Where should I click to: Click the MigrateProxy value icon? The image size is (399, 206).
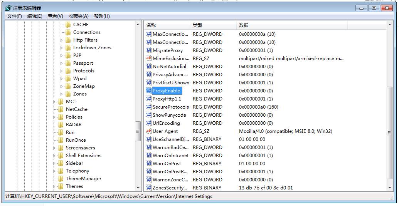(148, 50)
